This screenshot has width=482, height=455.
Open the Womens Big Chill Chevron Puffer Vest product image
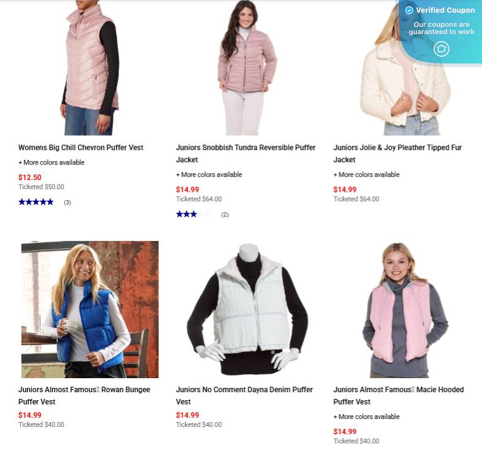[90, 68]
